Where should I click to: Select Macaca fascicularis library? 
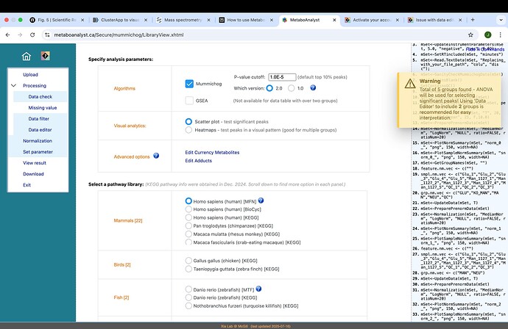pyautogui.click(x=188, y=242)
